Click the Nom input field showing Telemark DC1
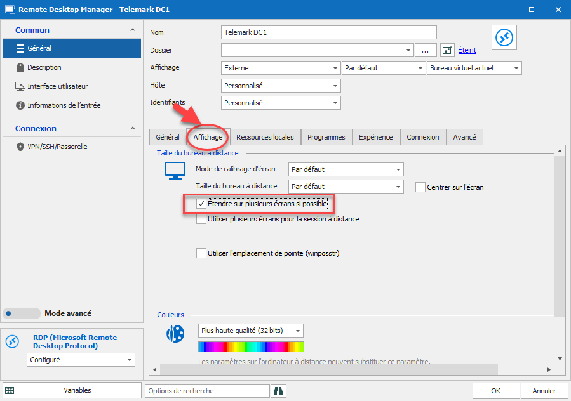Viewport: 571px width, 401px height. 328,32
